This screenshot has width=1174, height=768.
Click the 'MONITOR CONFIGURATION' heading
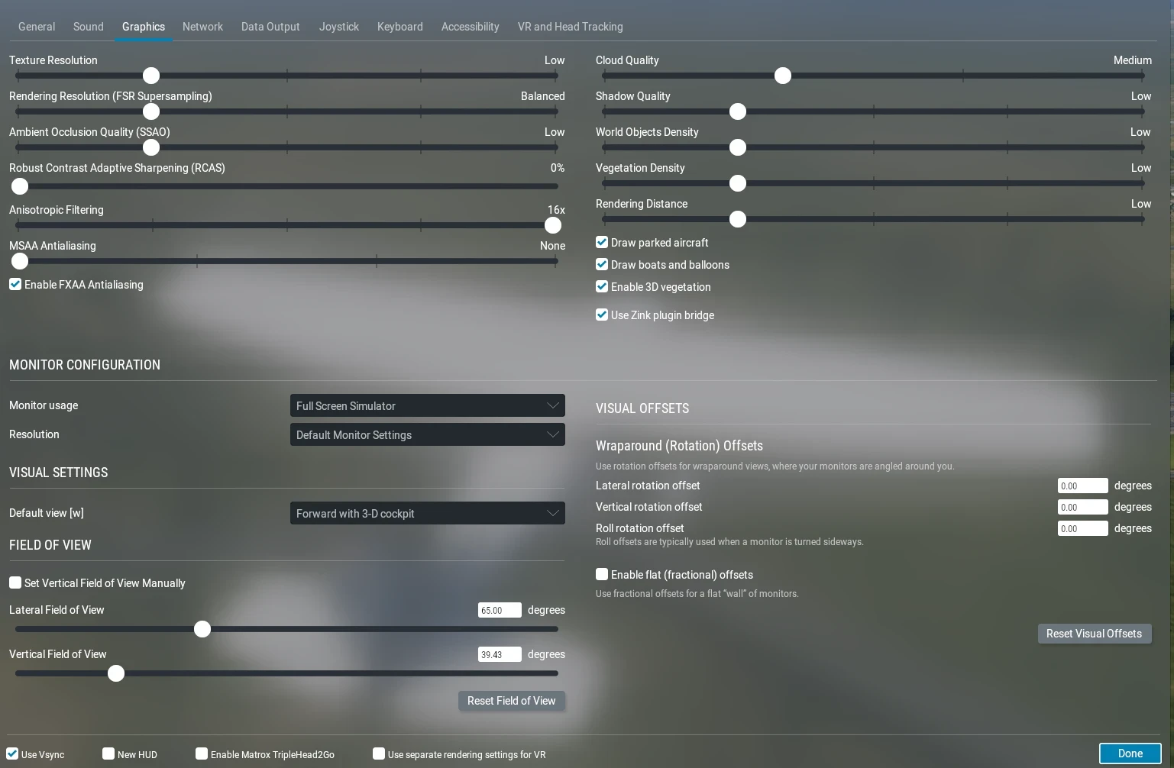pos(85,365)
